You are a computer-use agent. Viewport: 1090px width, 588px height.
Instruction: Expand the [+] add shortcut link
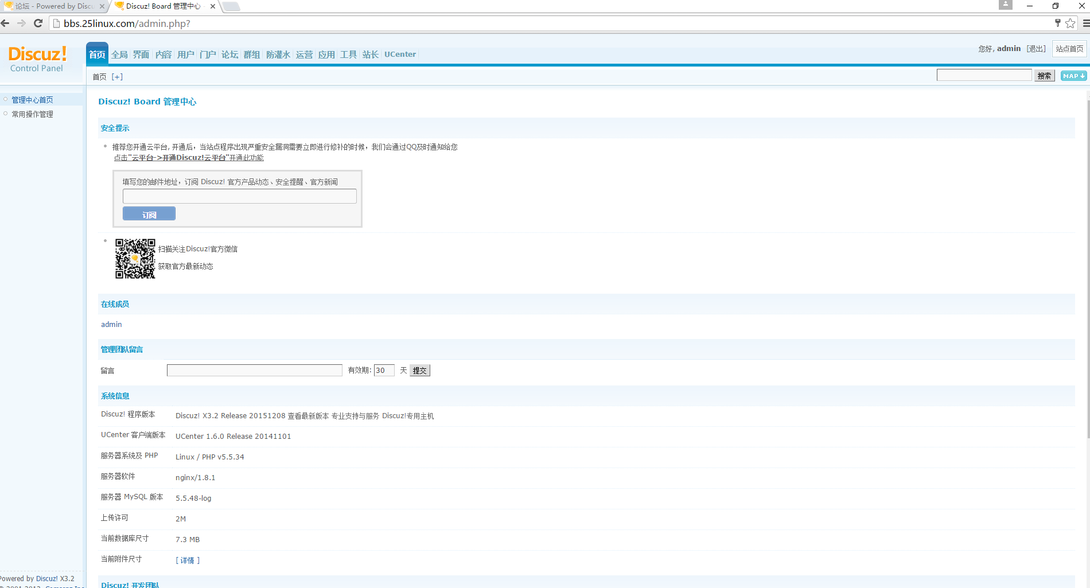coord(117,77)
